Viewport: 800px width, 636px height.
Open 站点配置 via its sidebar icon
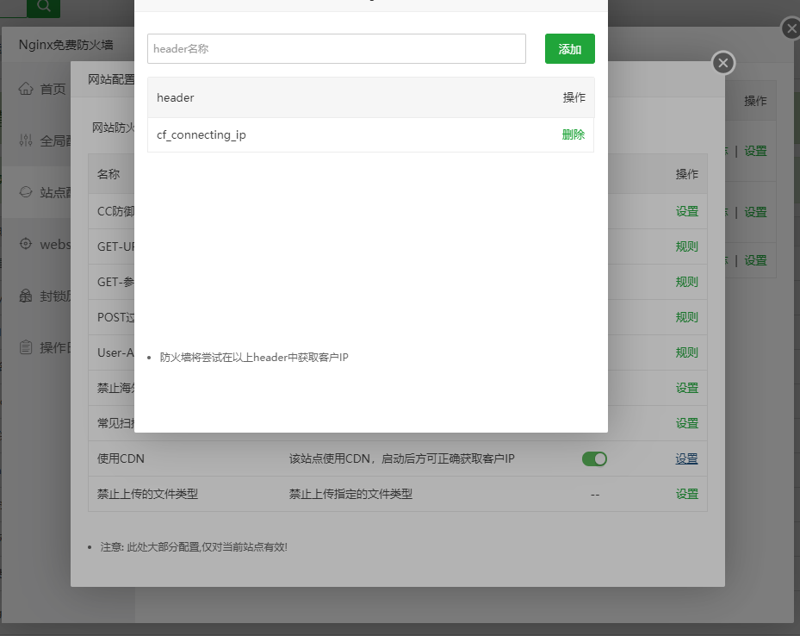26,192
